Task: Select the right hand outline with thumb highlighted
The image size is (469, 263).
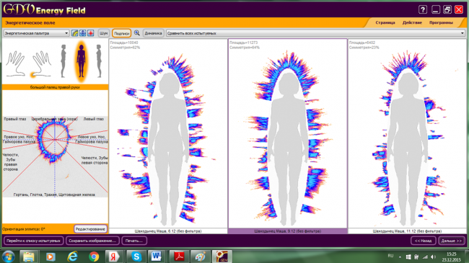Action: 40,63
